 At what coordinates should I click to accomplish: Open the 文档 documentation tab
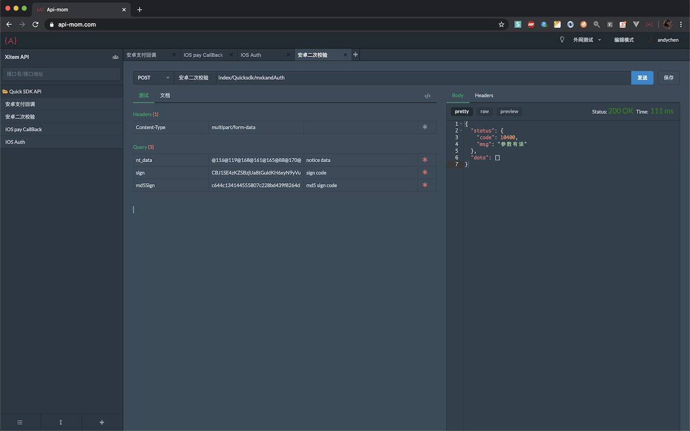point(165,95)
